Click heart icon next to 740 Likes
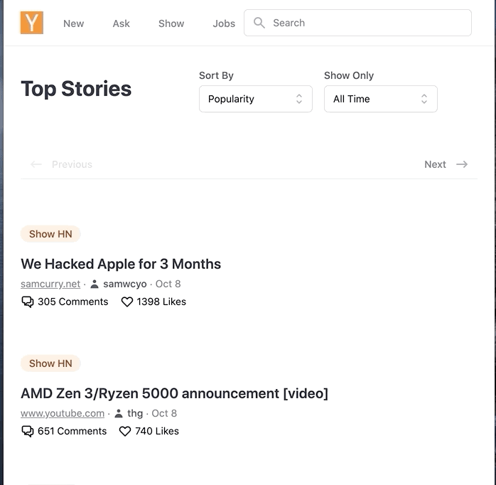This screenshot has width=496, height=485. click(x=125, y=431)
